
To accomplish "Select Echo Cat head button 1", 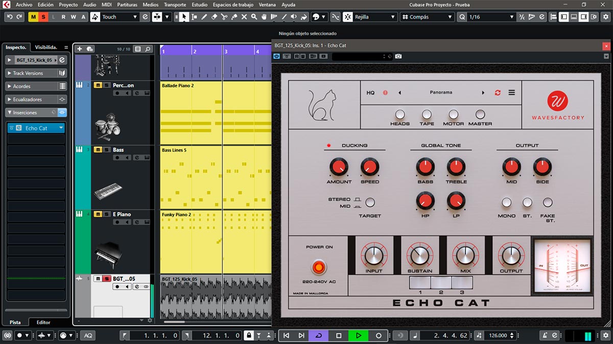I will tap(420, 283).
